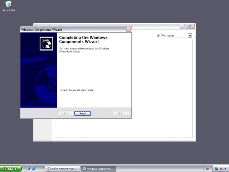Close the Add or Remove Programs window

coord(193,27)
